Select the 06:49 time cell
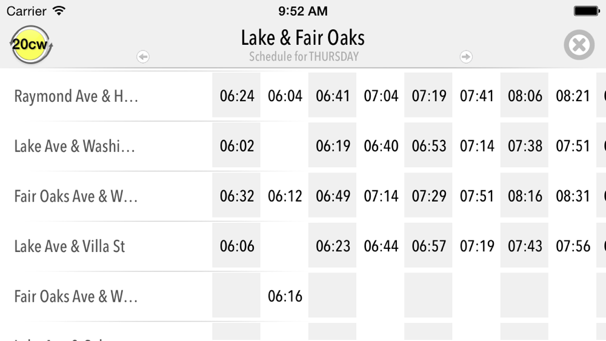This screenshot has height=341, width=606. coord(333,196)
